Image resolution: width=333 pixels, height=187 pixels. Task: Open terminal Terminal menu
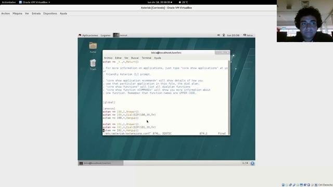146,58
